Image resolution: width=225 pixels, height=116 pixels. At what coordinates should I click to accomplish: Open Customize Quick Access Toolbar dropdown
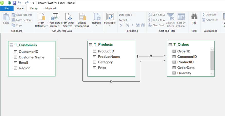[x=33, y=3]
